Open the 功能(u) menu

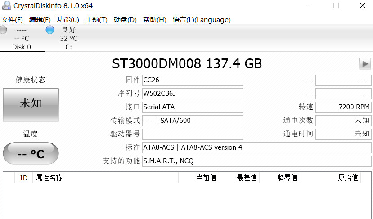point(68,19)
